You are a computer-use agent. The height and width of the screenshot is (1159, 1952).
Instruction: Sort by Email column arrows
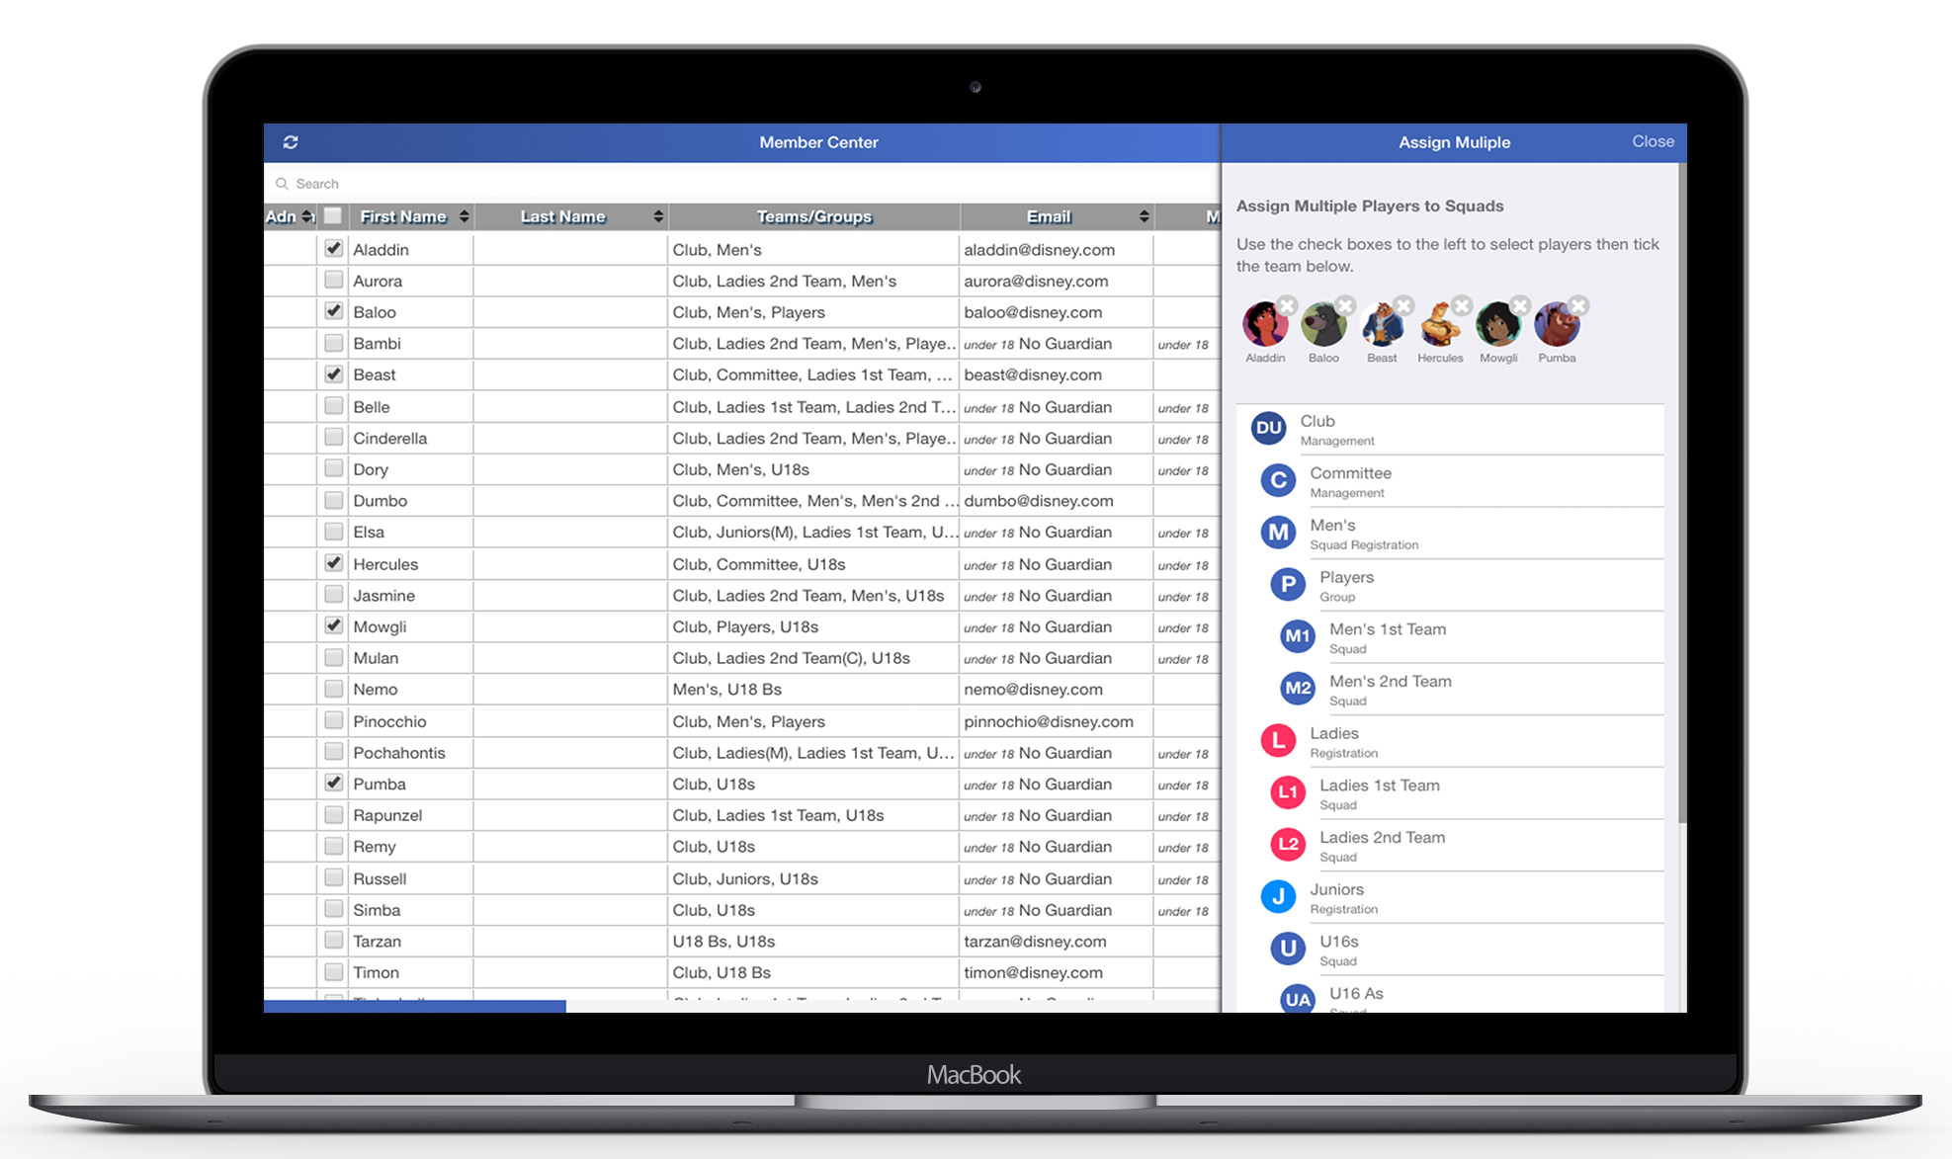tap(1144, 216)
